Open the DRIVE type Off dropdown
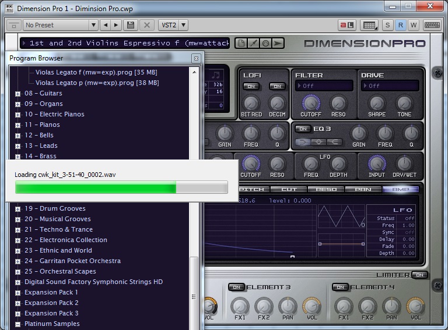Image resolution: width=448 pixels, height=330 pixels. [x=390, y=86]
